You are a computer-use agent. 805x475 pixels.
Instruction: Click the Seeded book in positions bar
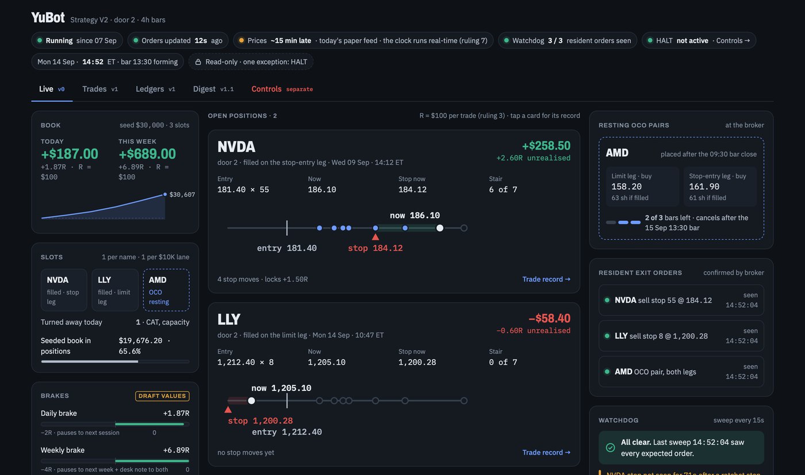point(115,362)
